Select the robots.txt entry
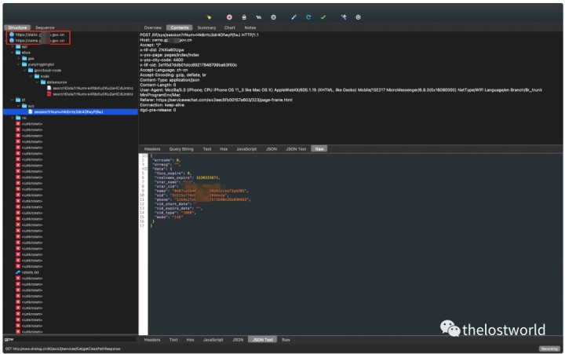Viewport: 565px width, 354px height. coord(31,272)
